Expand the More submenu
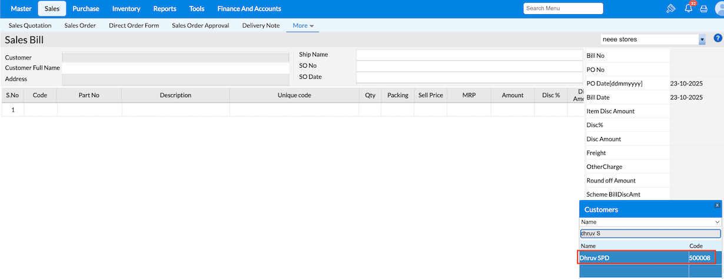Image resolution: width=724 pixels, height=279 pixels. (303, 26)
